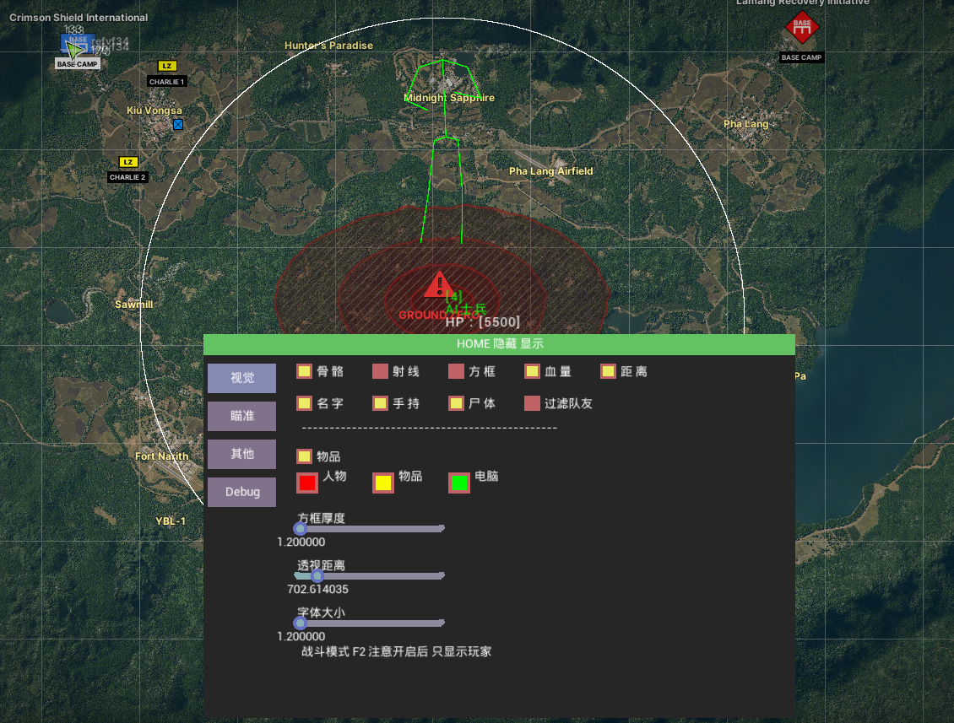Click the 透视距离 slider handle
954x723 pixels.
pyautogui.click(x=317, y=576)
